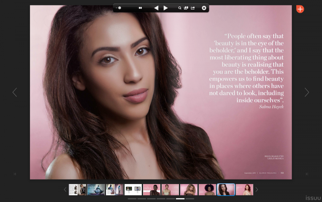This screenshot has height=202, width=322.
Task: Jump to first page icon at bottom left
Action: coord(15,174)
